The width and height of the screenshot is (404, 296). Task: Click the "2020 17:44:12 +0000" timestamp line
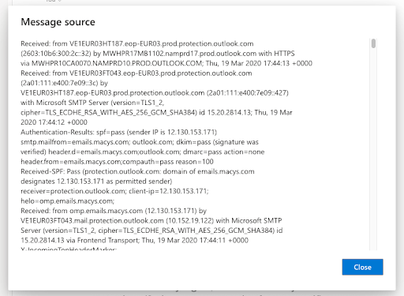point(54,122)
